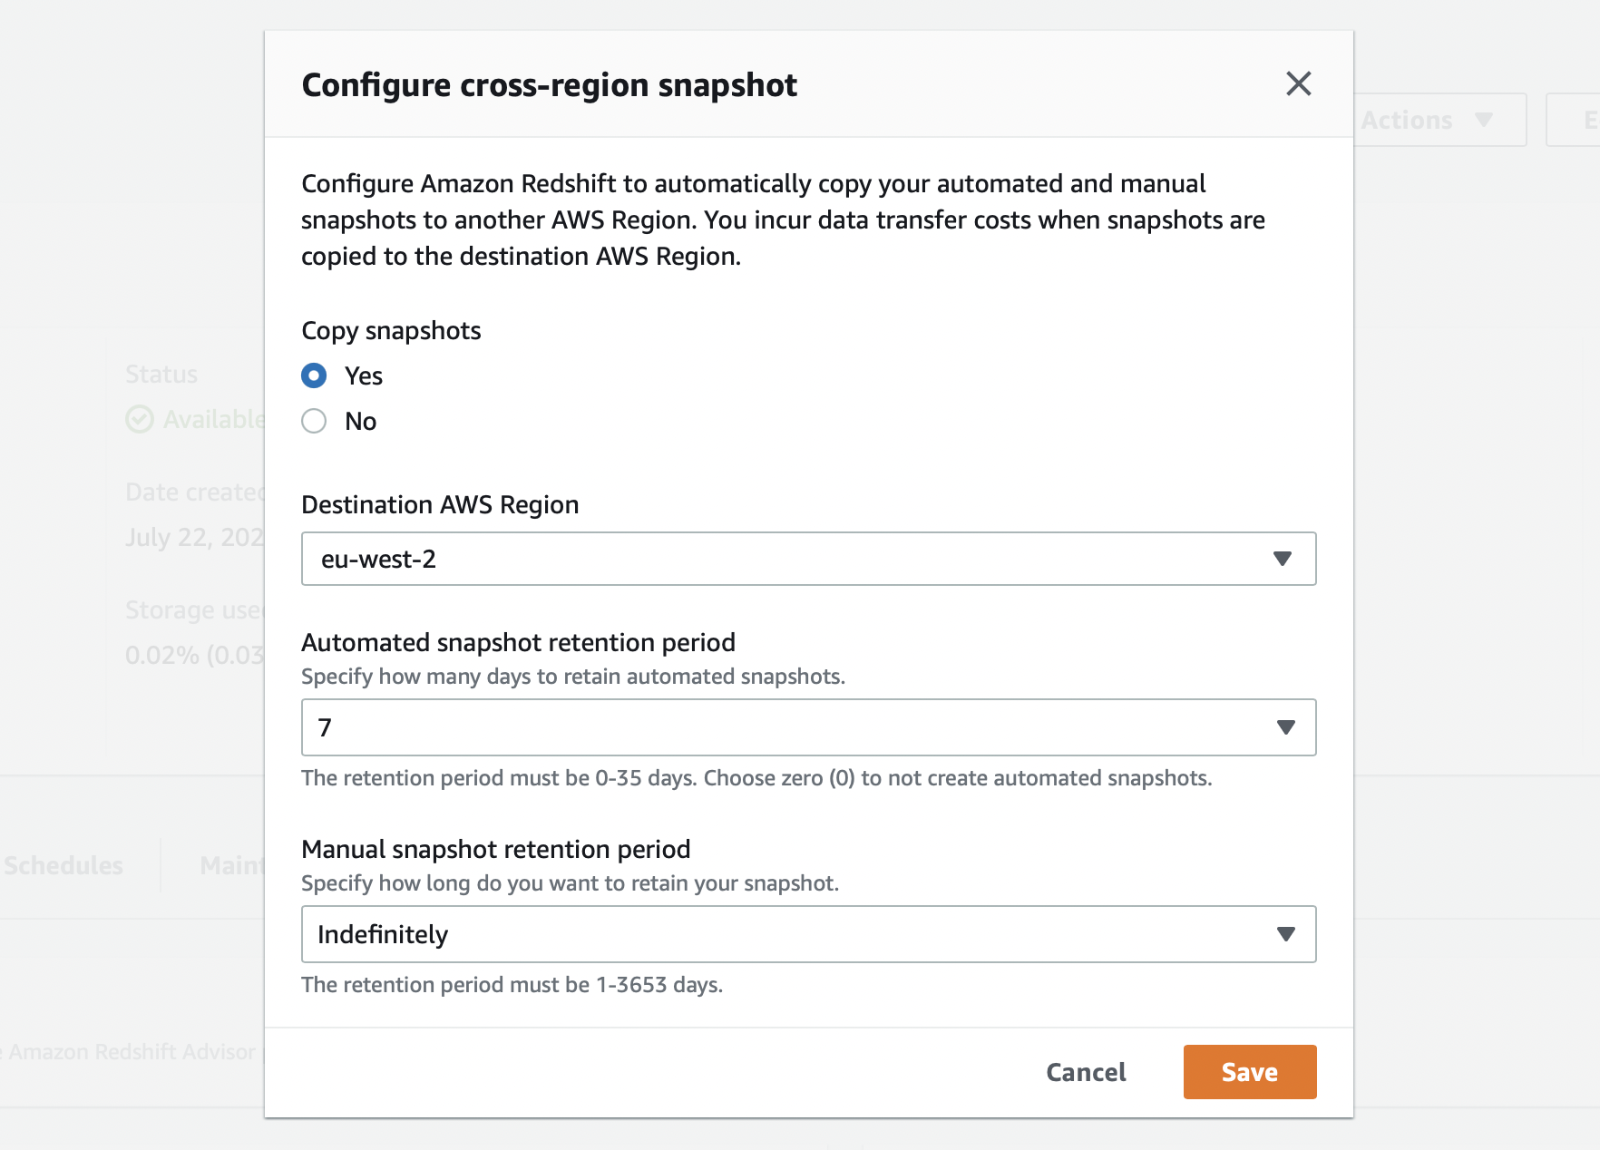The height and width of the screenshot is (1150, 1600).
Task: Open the automated snapshot retention dropdown
Action: point(808,727)
